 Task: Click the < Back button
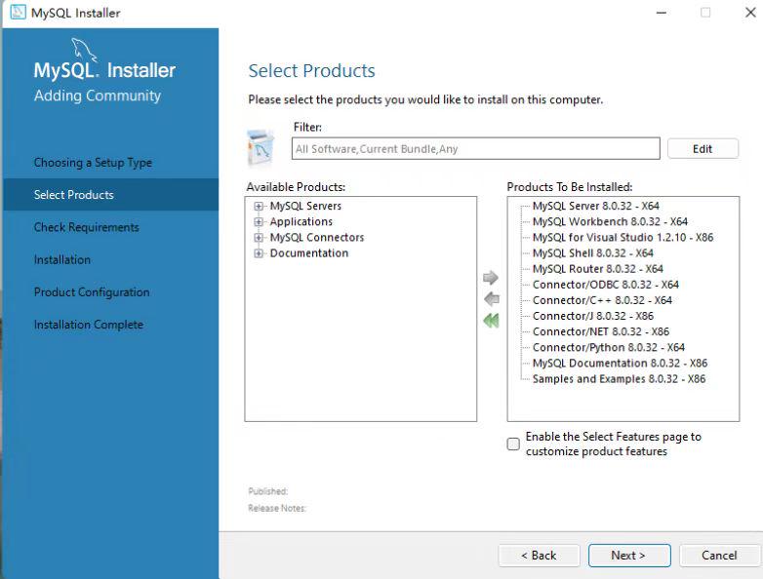[539, 556]
